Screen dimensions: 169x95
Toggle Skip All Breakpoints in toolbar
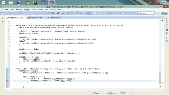pos(49,13)
